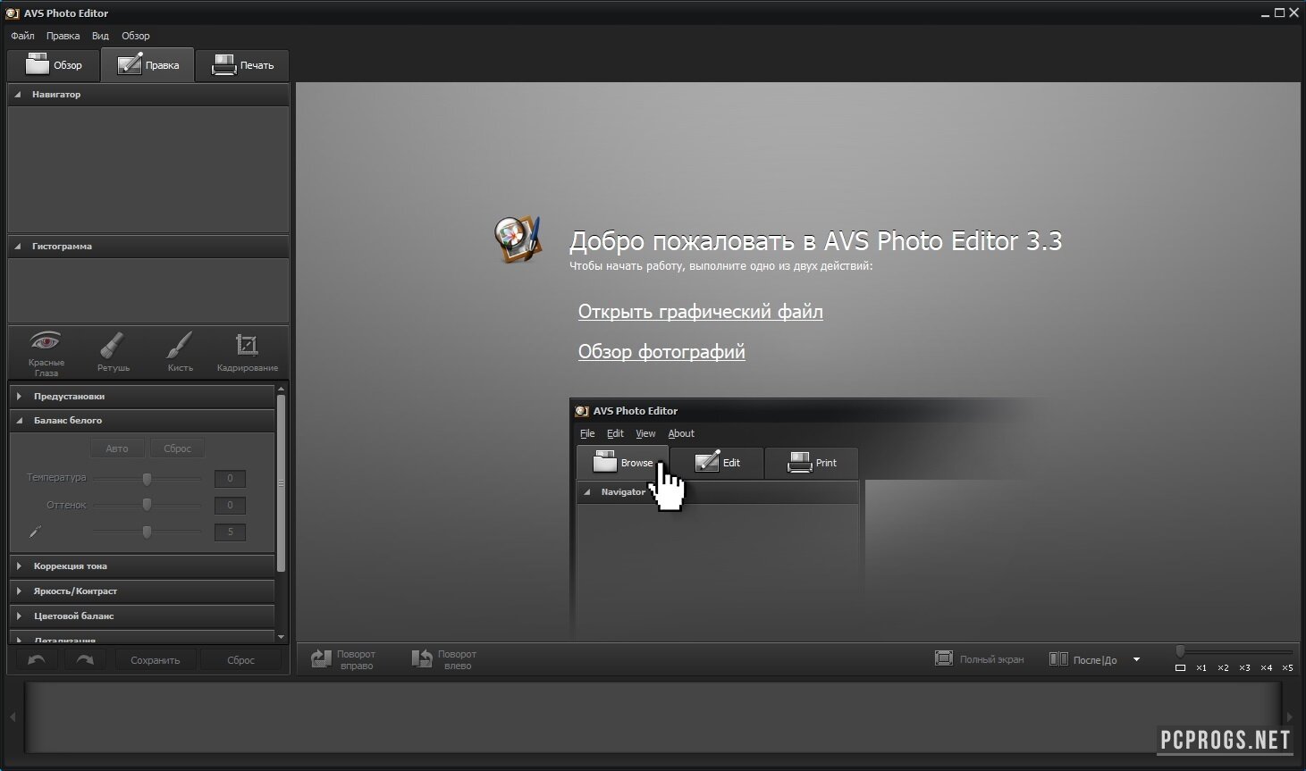
Task: Click the Browse photos (Обзор фотографий) link
Action: (661, 352)
